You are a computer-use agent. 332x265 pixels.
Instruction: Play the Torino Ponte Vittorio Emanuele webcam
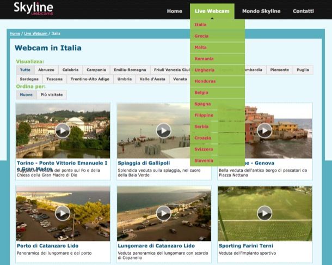pos(63,131)
